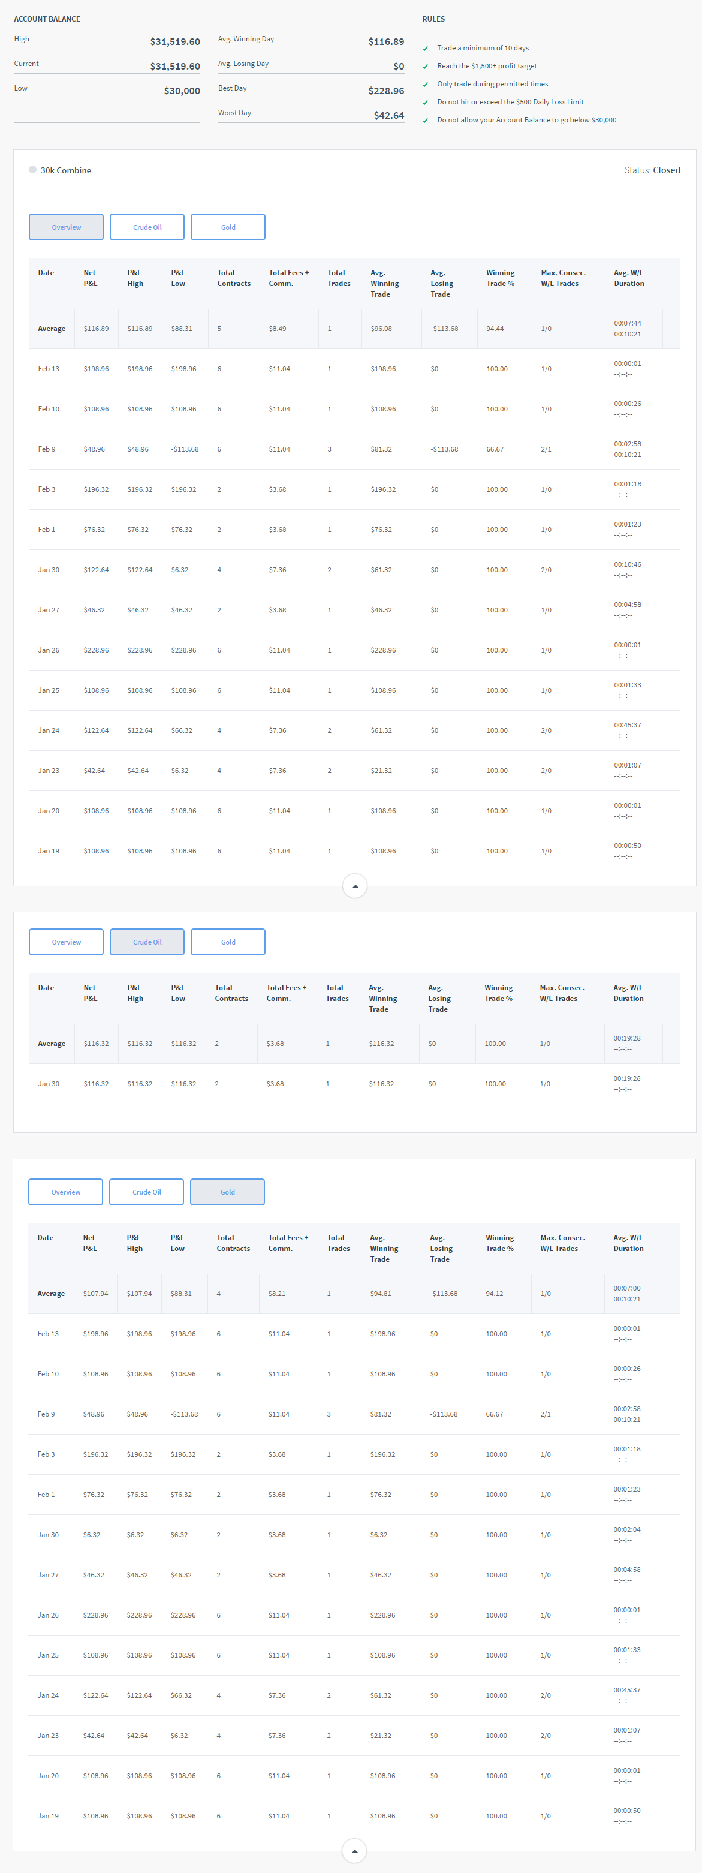Click the checkmark beside the Account Balance below $30,000 rule
The height and width of the screenshot is (1873, 702).
click(426, 121)
